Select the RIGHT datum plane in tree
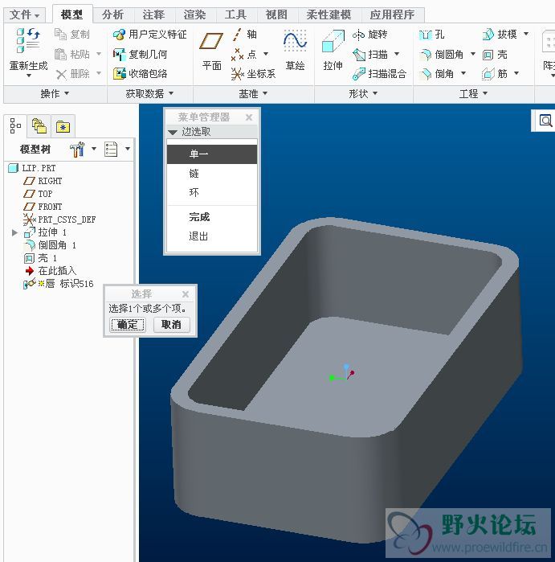The width and height of the screenshot is (555, 562). 43,181
